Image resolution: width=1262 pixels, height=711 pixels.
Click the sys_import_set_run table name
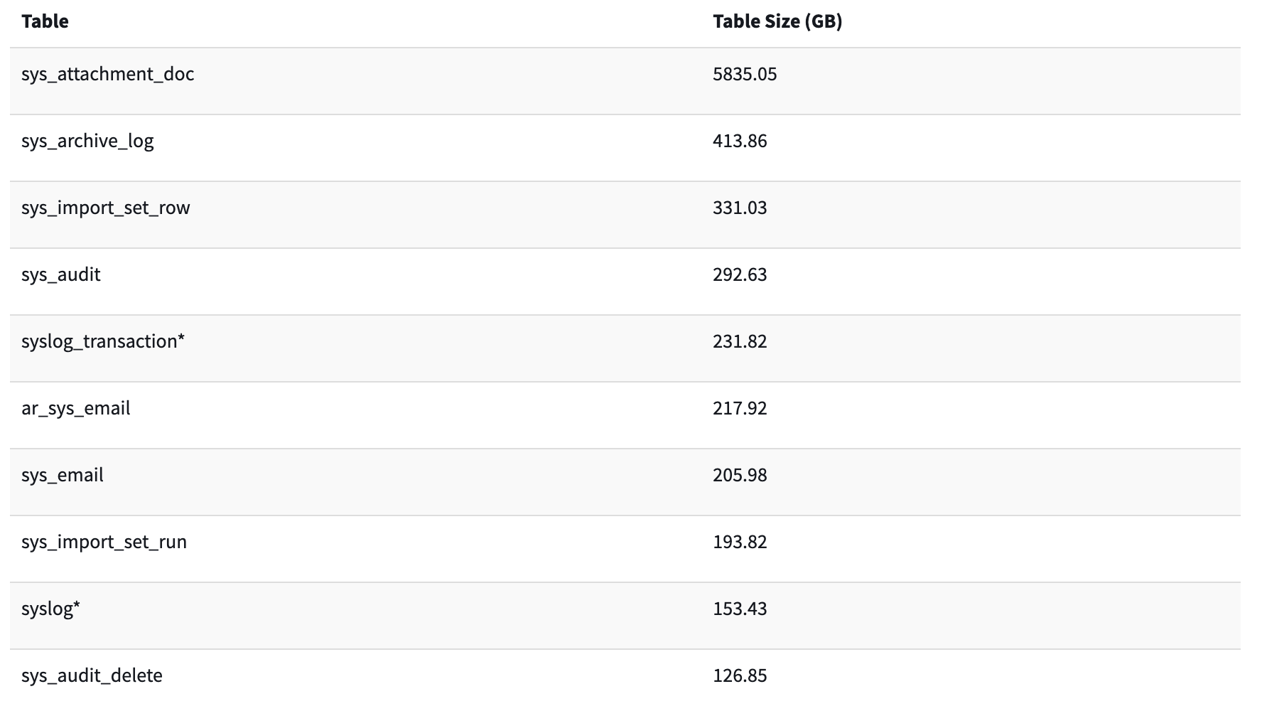tap(104, 542)
